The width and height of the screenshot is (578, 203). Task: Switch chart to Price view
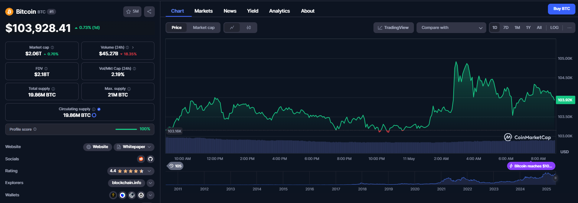point(177,27)
